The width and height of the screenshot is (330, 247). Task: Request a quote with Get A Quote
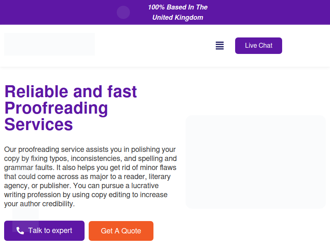[x=121, y=231]
